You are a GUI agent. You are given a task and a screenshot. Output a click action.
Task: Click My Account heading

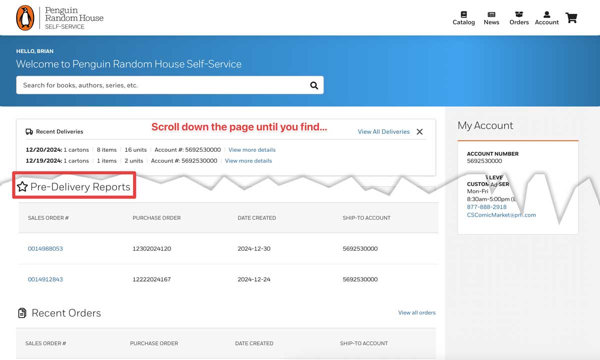[485, 126]
